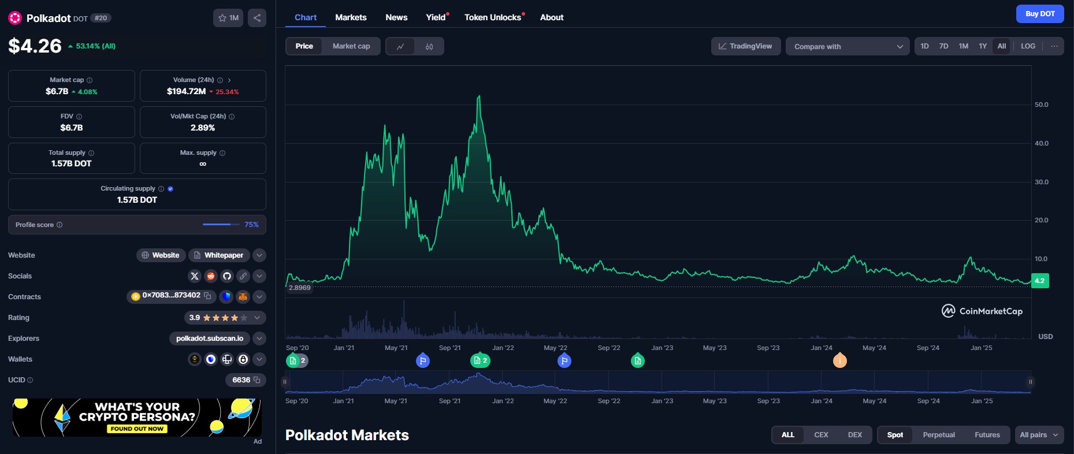Image resolution: width=1074 pixels, height=454 pixels.
Task: Add Polkadot to watchlist with star button
Action: point(228,18)
